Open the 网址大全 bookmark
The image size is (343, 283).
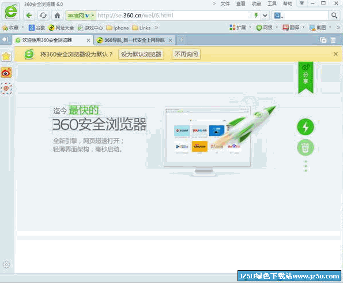point(61,28)
